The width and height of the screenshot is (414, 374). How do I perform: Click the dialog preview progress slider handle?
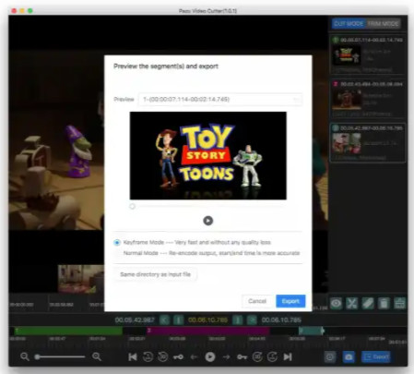(x=132, y=206)
